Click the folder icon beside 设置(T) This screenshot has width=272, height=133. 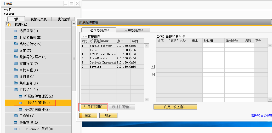[16, 50]
